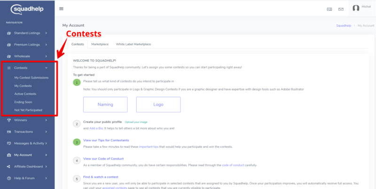Open the envelope messages icon in header
The height and width of the screenshot is (189, 376).
coord(341,9)
